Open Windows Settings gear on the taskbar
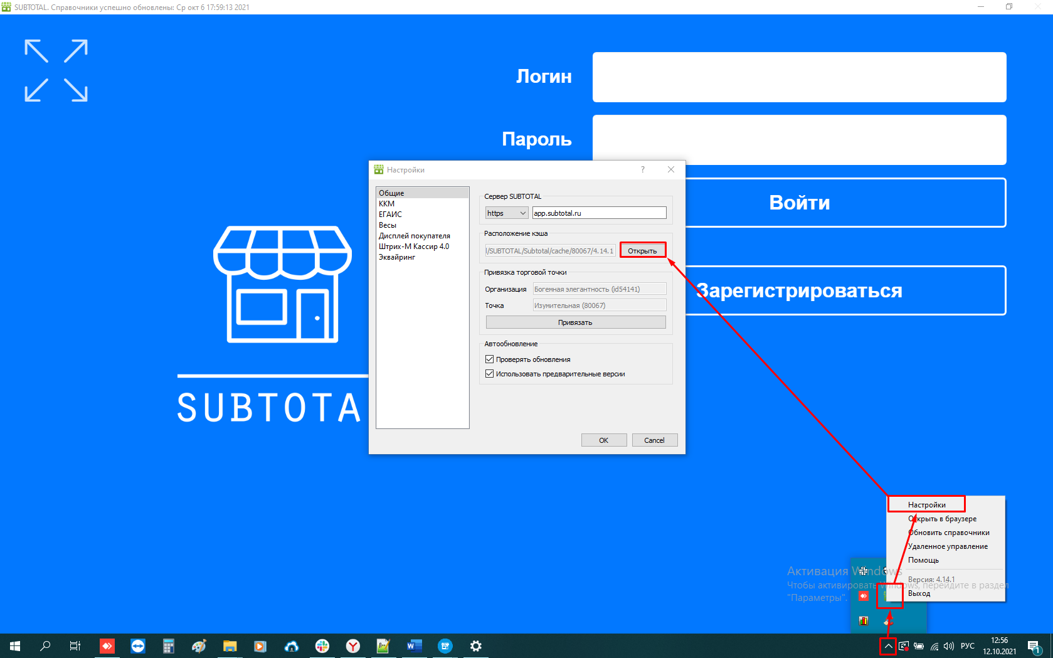Screen dimensions: 1053x658 pyautogui.click(x=476, y=645)
